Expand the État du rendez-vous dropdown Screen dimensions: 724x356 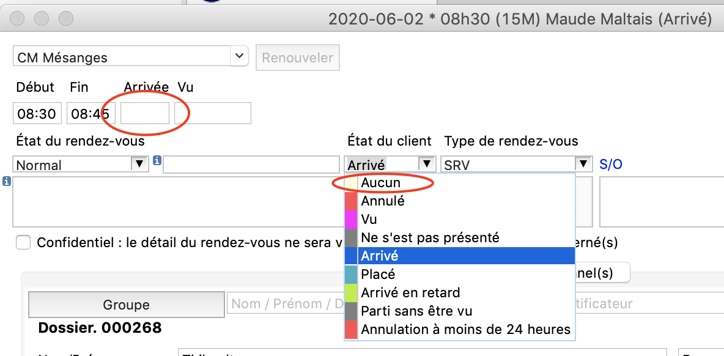(x=140, y=164)
